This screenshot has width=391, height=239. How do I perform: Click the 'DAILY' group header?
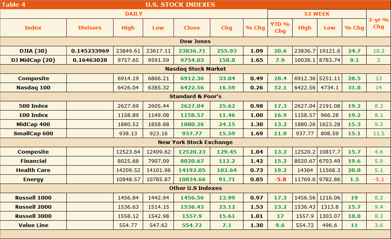coord(134,14)
